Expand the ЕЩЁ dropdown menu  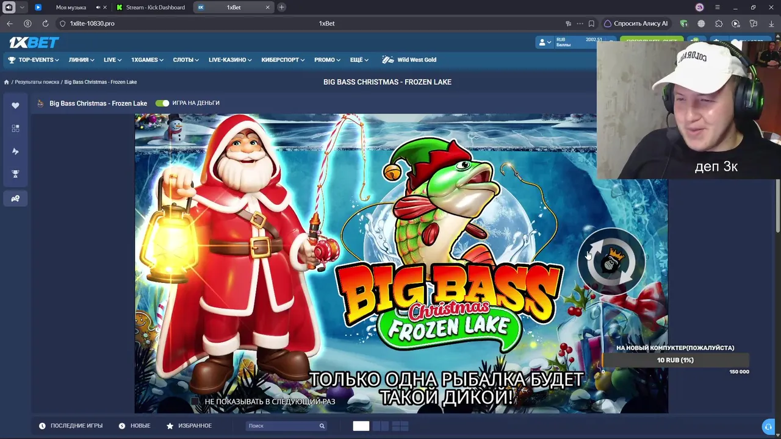(359, 60)
